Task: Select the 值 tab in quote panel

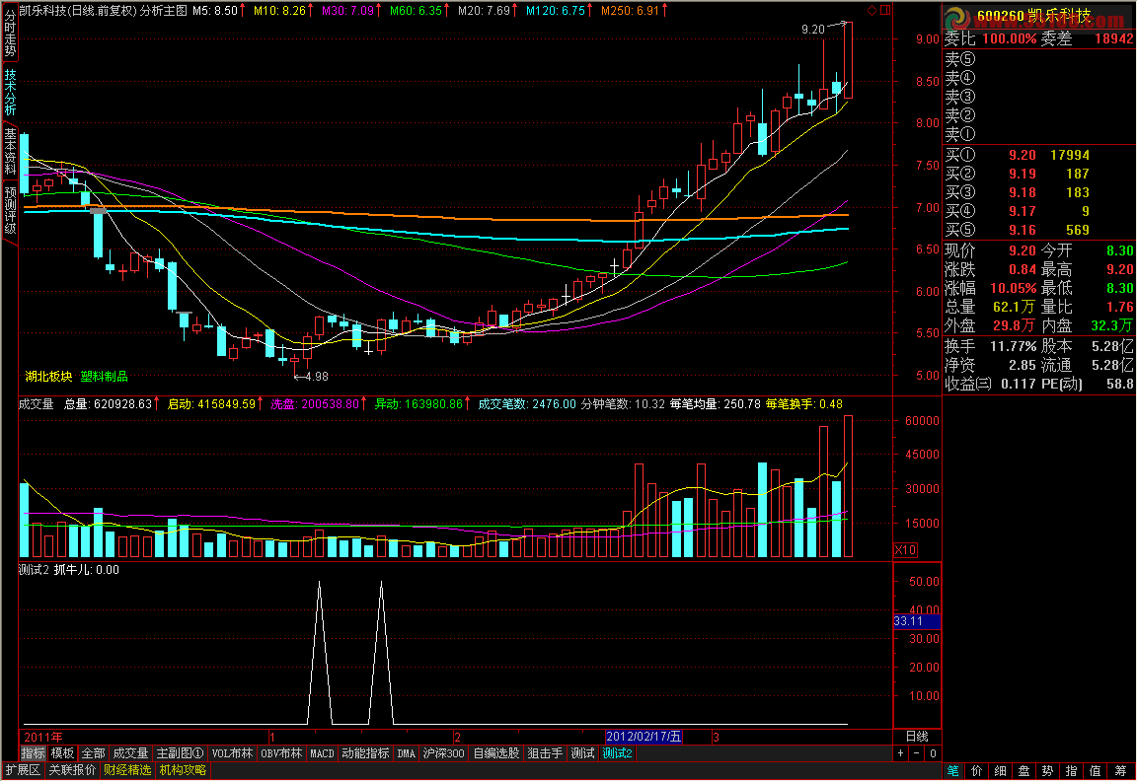Action: [1095, 771]
